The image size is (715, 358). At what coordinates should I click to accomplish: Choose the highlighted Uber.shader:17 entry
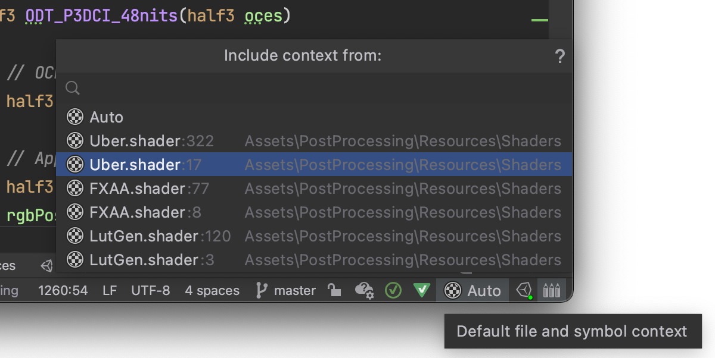coord(314,164)
